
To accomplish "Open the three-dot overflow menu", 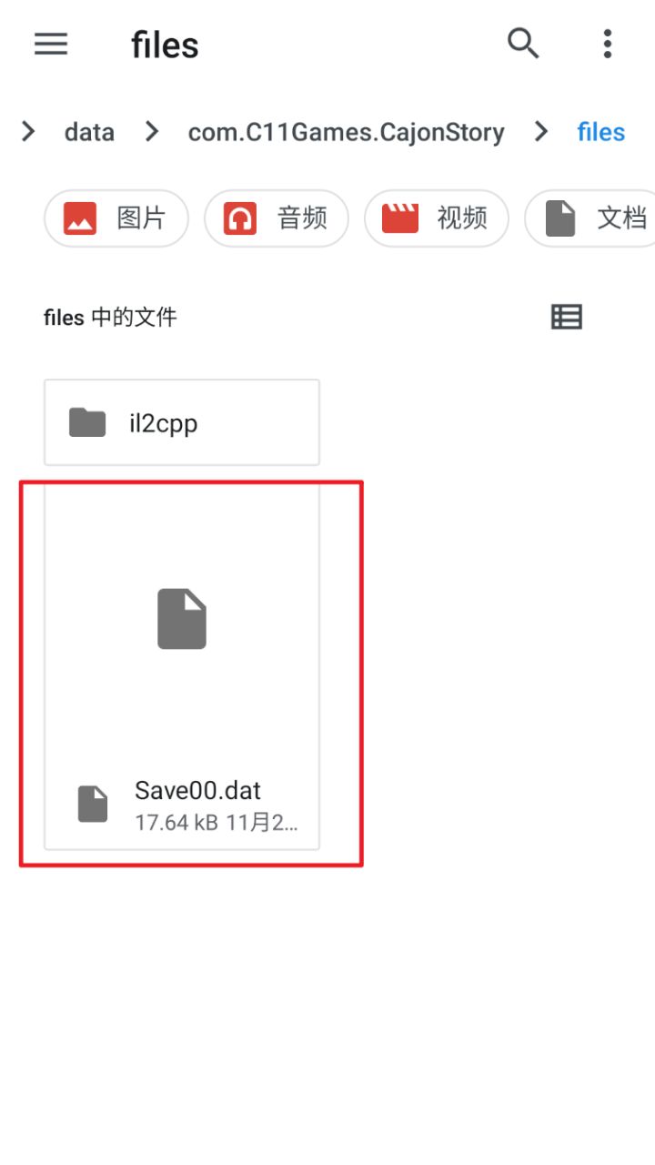I will click(607, 44).
